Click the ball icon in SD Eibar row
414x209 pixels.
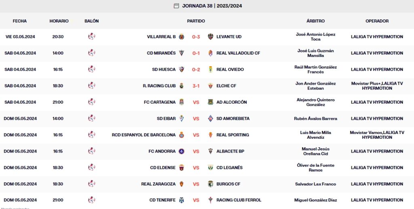(x=92, y=119)
